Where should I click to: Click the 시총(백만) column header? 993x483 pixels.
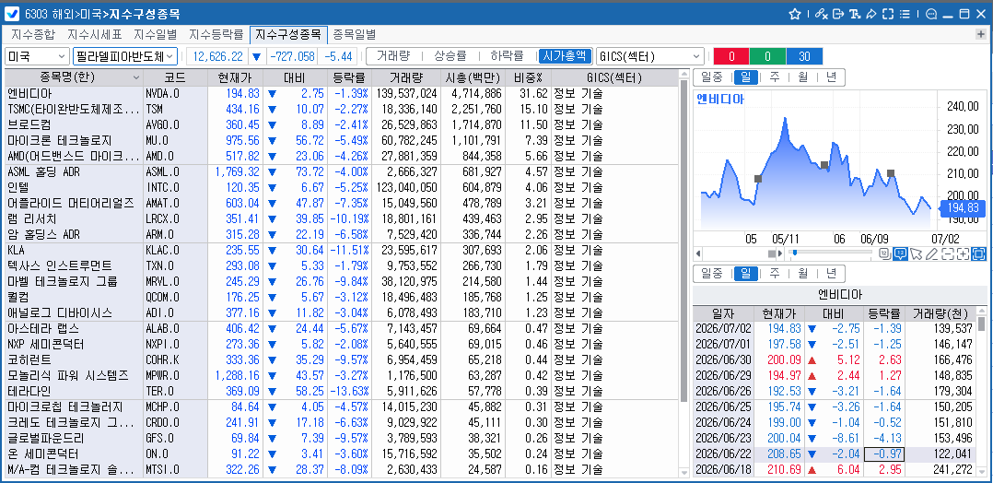(473, 78)
